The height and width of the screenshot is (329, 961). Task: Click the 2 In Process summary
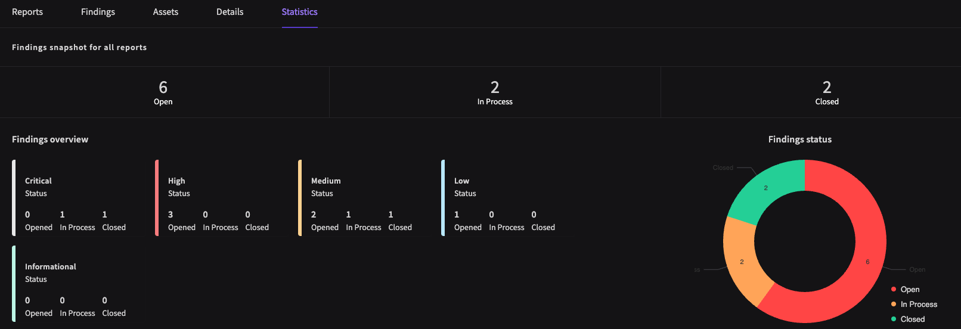click(x=495, y=92)
